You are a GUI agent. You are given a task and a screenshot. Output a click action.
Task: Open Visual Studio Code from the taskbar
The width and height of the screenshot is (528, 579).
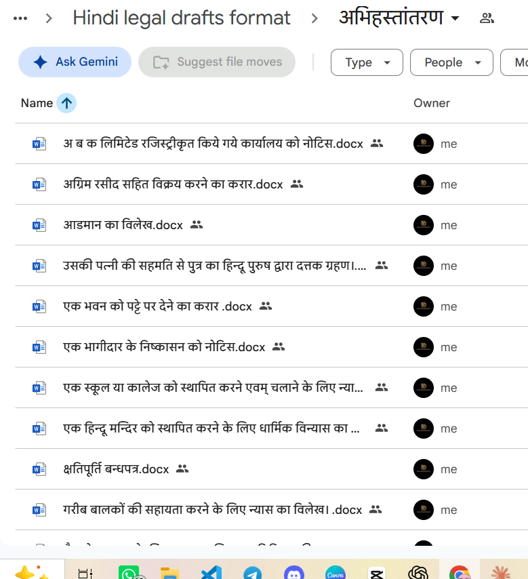point(211,573)
